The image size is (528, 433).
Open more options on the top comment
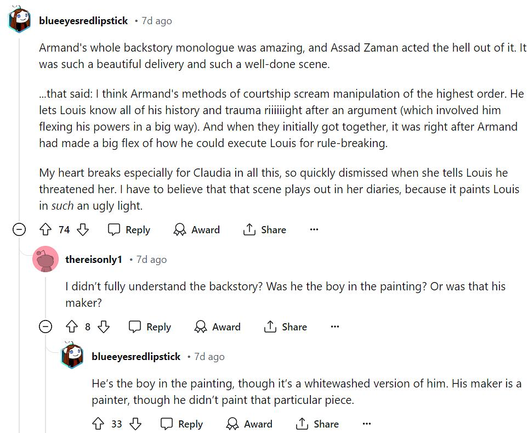pos(314,230)
